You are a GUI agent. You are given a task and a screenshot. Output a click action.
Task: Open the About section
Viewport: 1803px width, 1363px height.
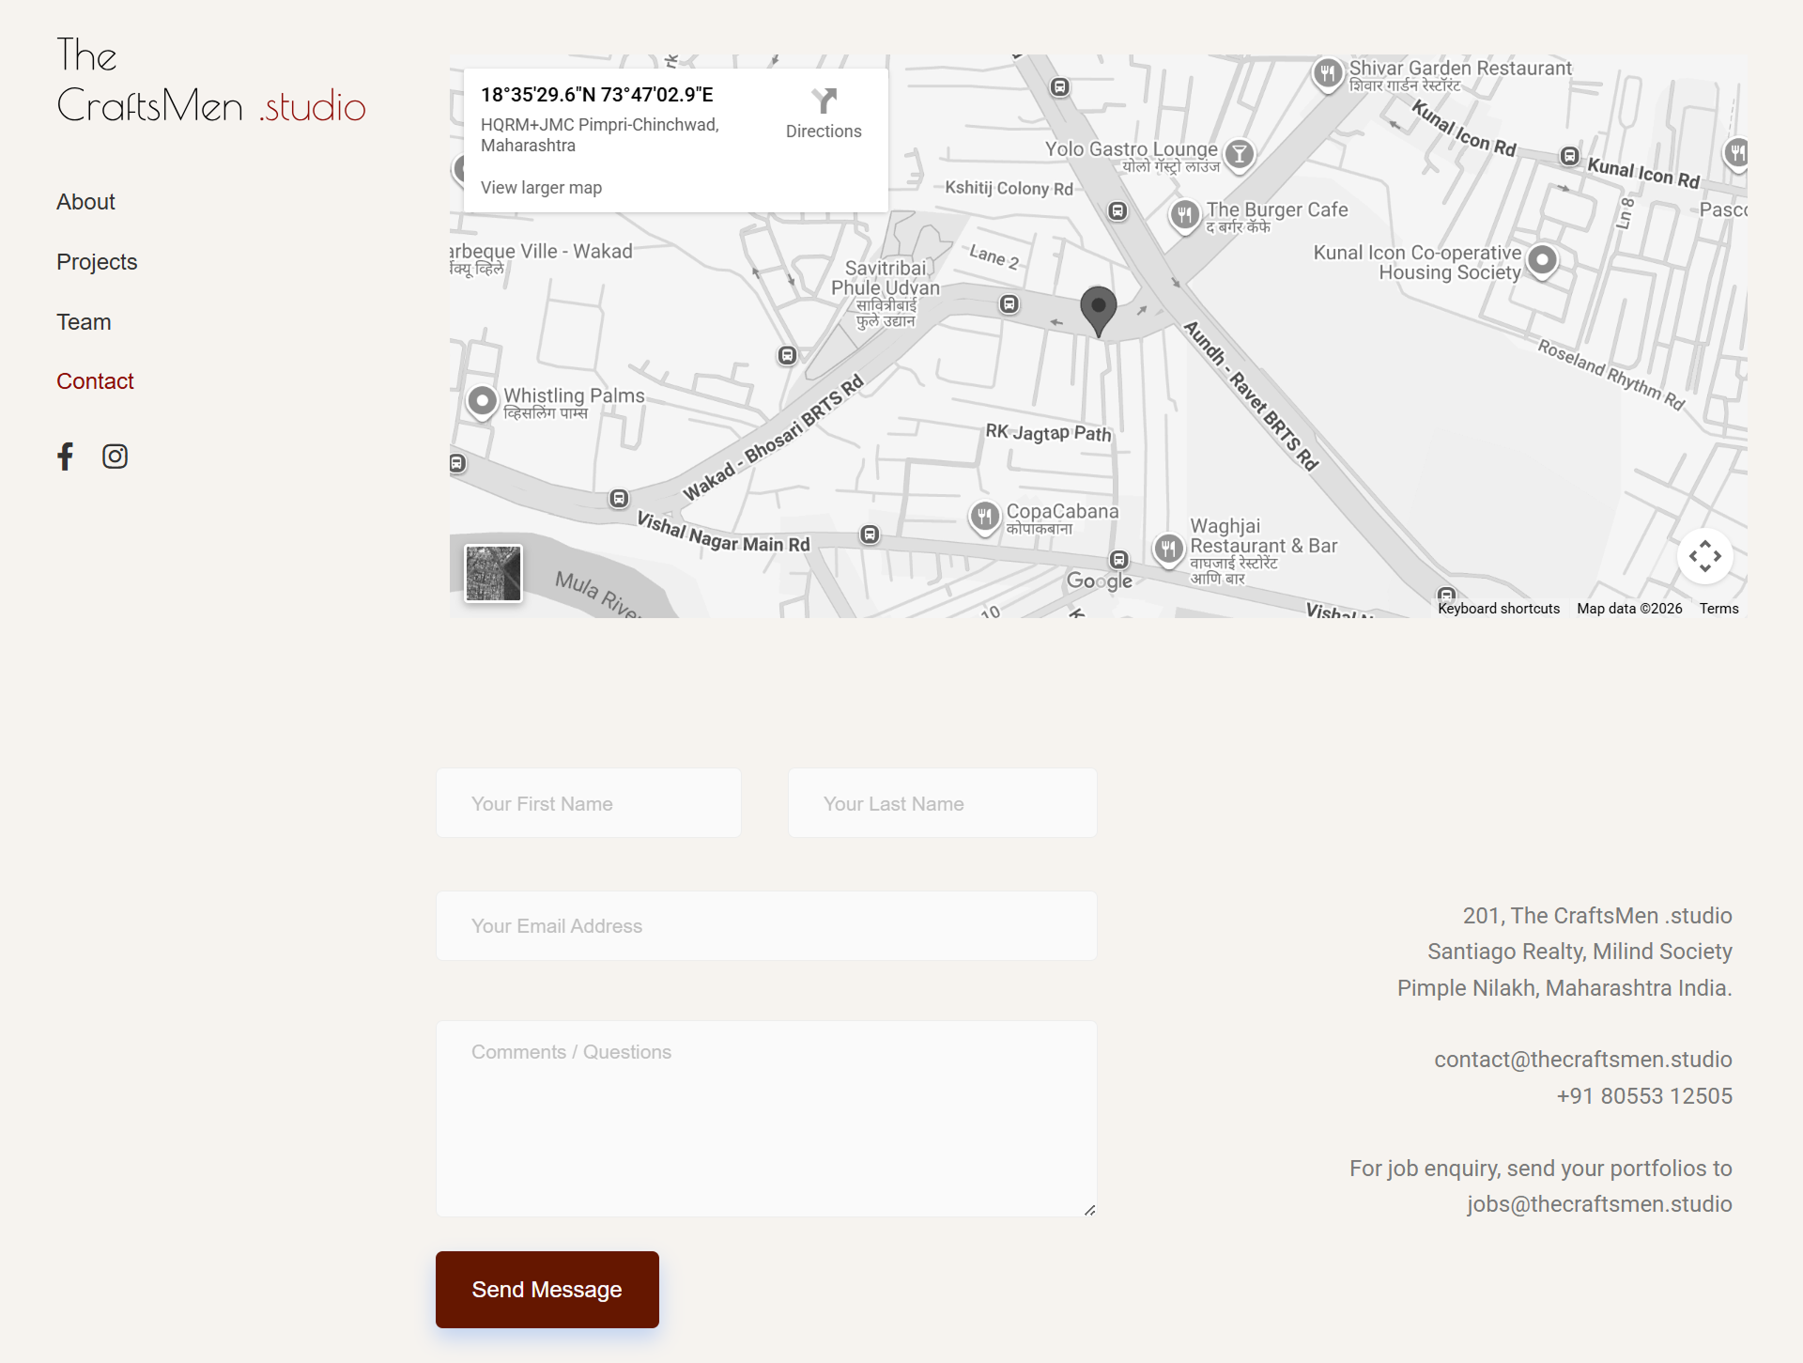(85, 201)
